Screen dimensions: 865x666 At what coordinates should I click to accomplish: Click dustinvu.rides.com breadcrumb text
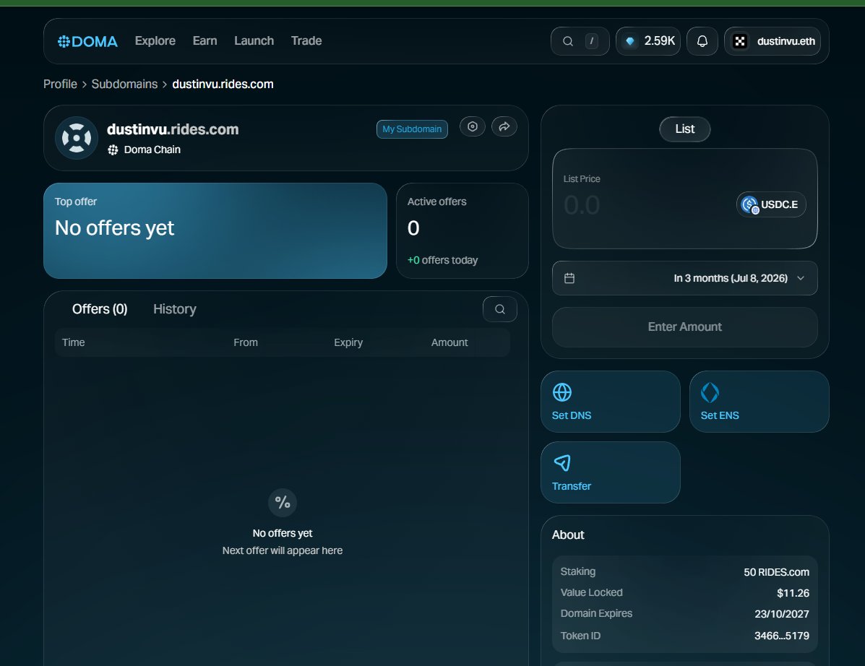click(223, 84)
